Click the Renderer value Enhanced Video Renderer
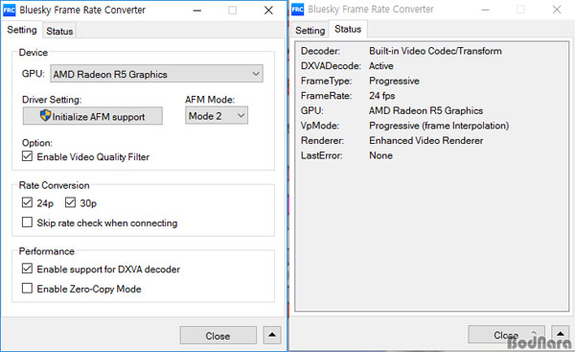This screenshot has width=575, height=352. (x=426, y=141)
